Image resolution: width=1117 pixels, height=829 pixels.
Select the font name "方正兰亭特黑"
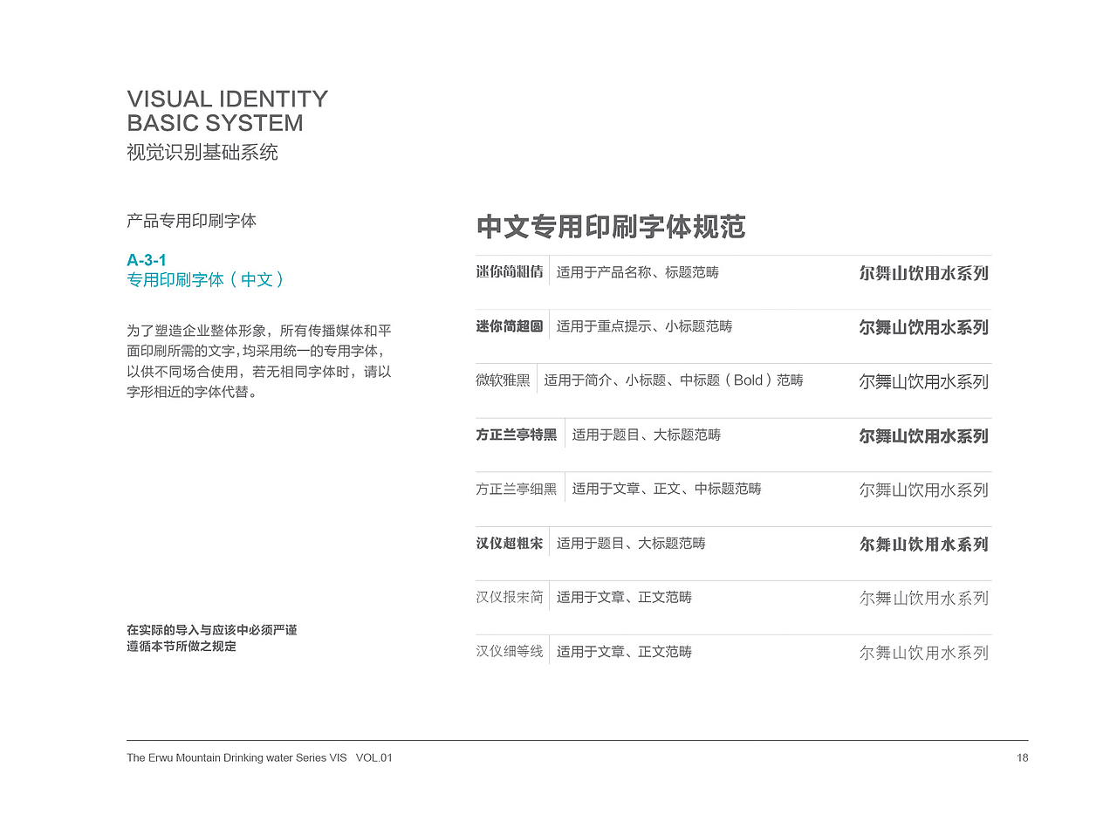[517, 435]
